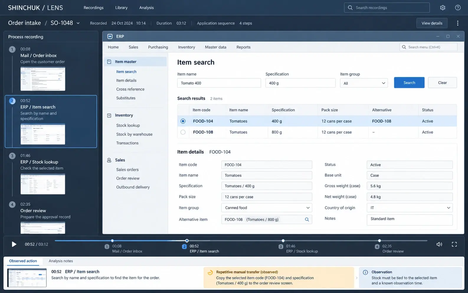Click the Clear button

[442, 83]
